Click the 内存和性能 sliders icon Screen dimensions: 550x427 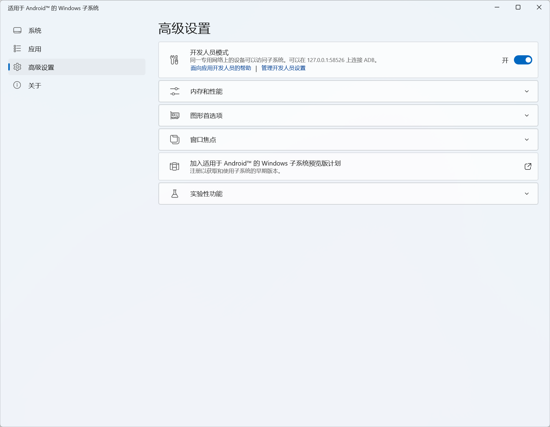[175, 91]
